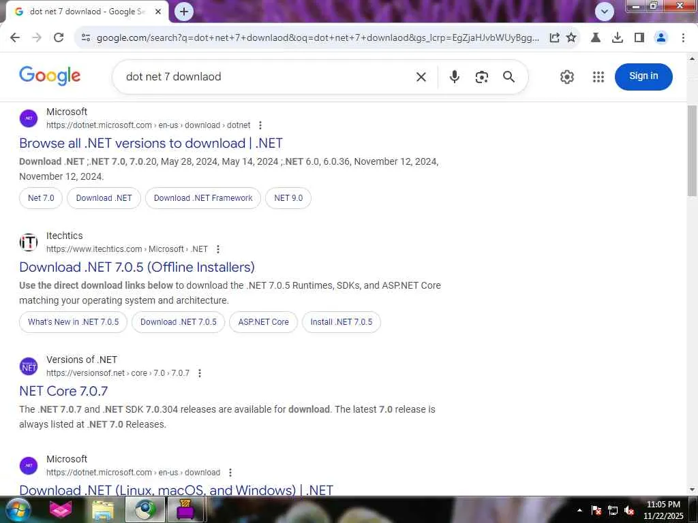The height and width of the screenshot is (523, 698).
Task: Click the Itechtics site favicon
Action: pyautogui.click(x=29, y=242)
